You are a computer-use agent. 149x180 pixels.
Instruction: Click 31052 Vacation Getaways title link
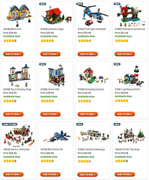91,149
